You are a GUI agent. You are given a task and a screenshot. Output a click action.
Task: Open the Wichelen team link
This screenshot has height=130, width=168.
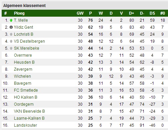[x=22, y=76]
